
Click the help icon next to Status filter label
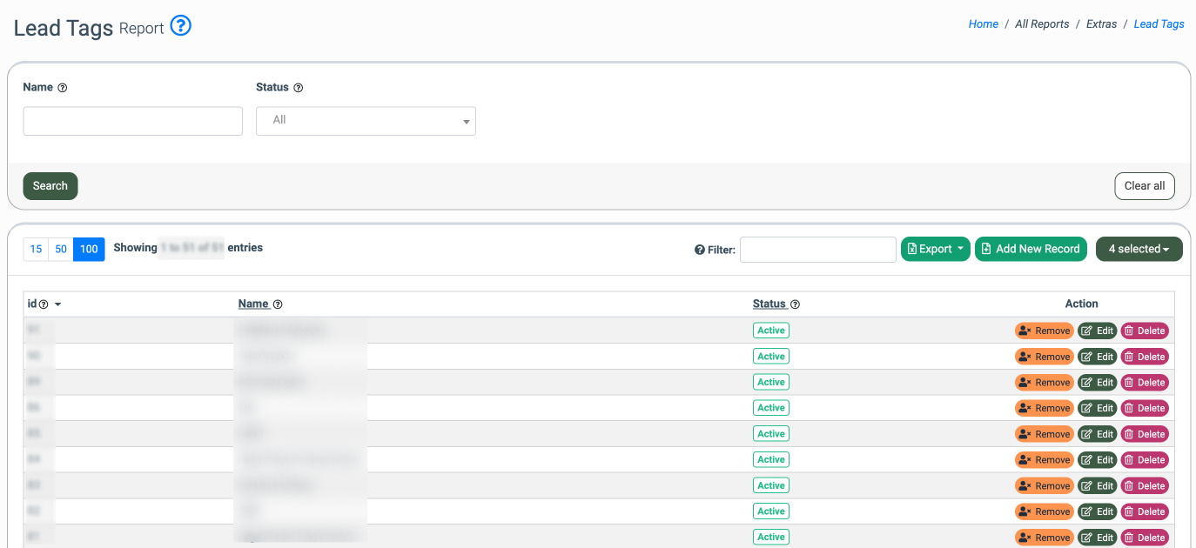(x=299, y=88)
